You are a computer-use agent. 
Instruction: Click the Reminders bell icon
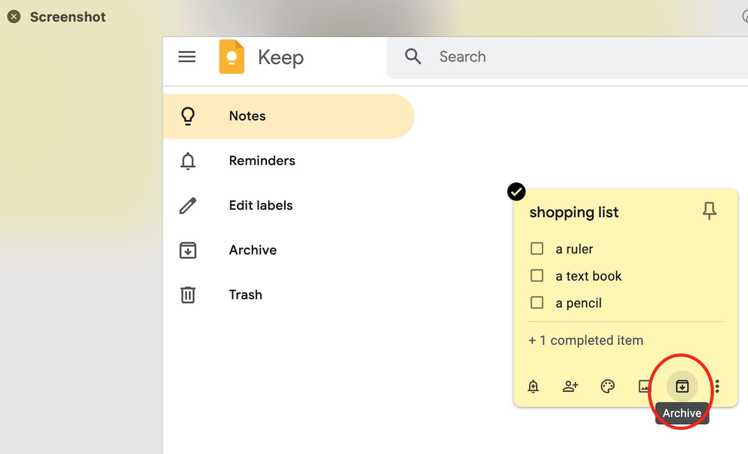188,161
